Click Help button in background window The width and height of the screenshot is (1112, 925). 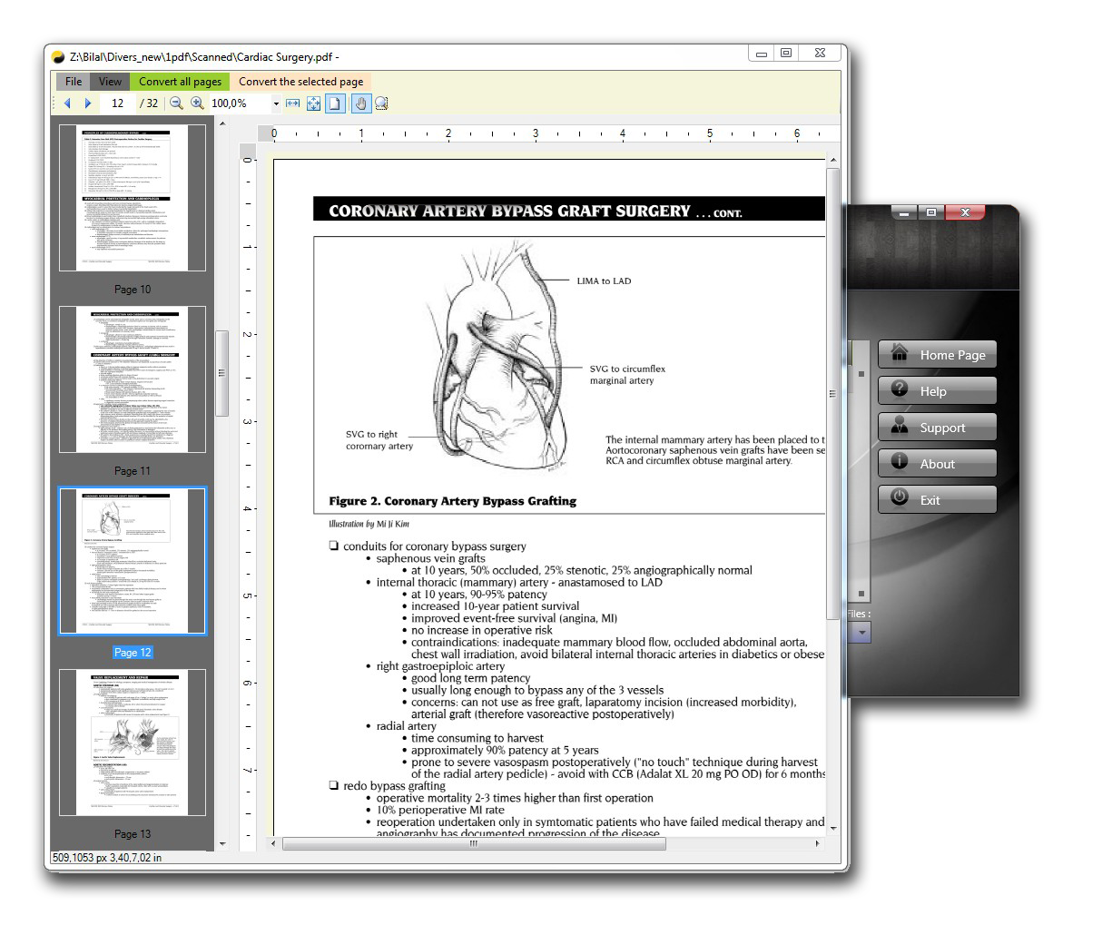[x=937, y=391]
